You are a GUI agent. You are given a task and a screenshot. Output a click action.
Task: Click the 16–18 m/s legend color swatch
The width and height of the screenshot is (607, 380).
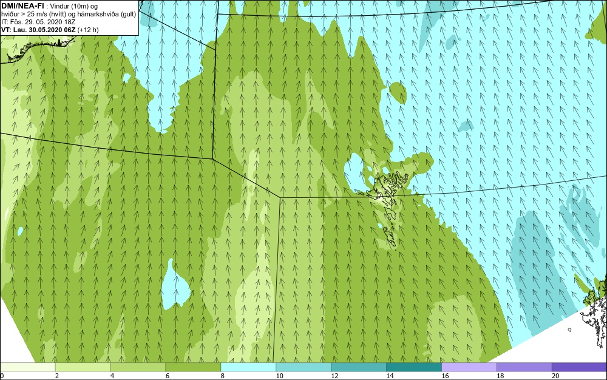pyautogui.click(x=469, y=367)
